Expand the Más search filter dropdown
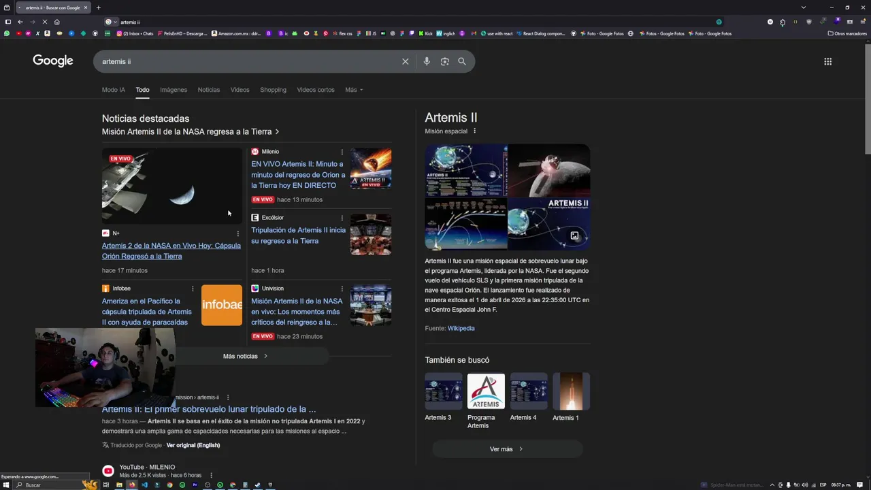 tap(354, 90)
